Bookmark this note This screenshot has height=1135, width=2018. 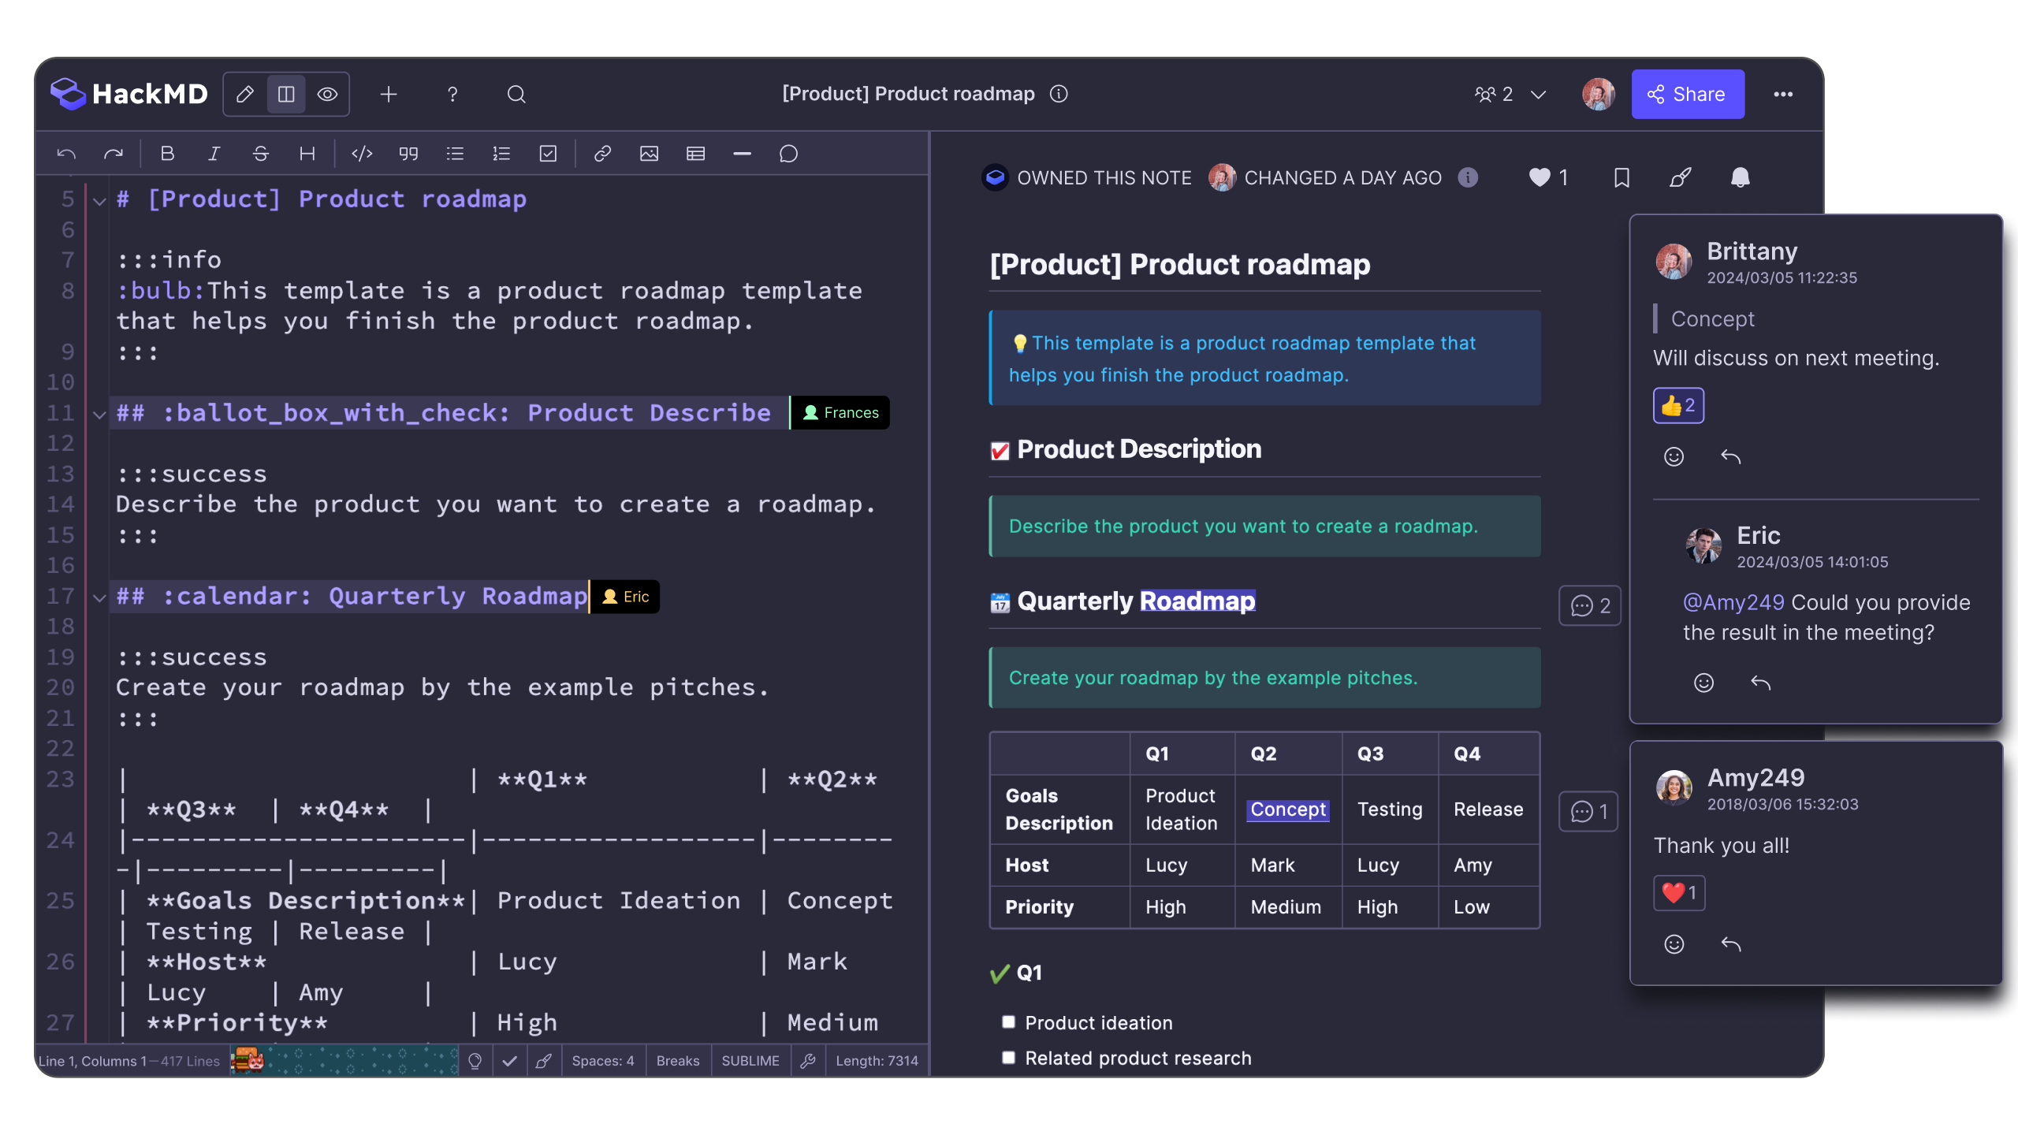coord(1621,178)
